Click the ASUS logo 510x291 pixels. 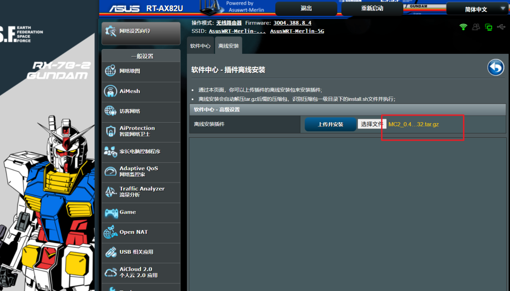pos(124,8)
